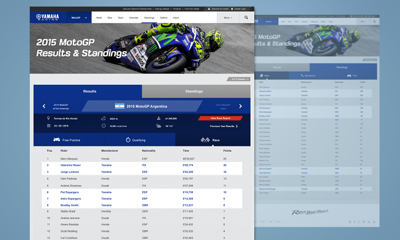400x240 pixels.
Task: Click 2015 MotoGP of the Americas label
Action: point(61,106)
